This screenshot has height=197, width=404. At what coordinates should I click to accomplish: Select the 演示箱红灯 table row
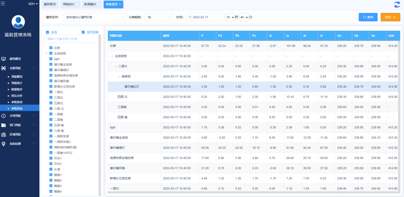253,87
